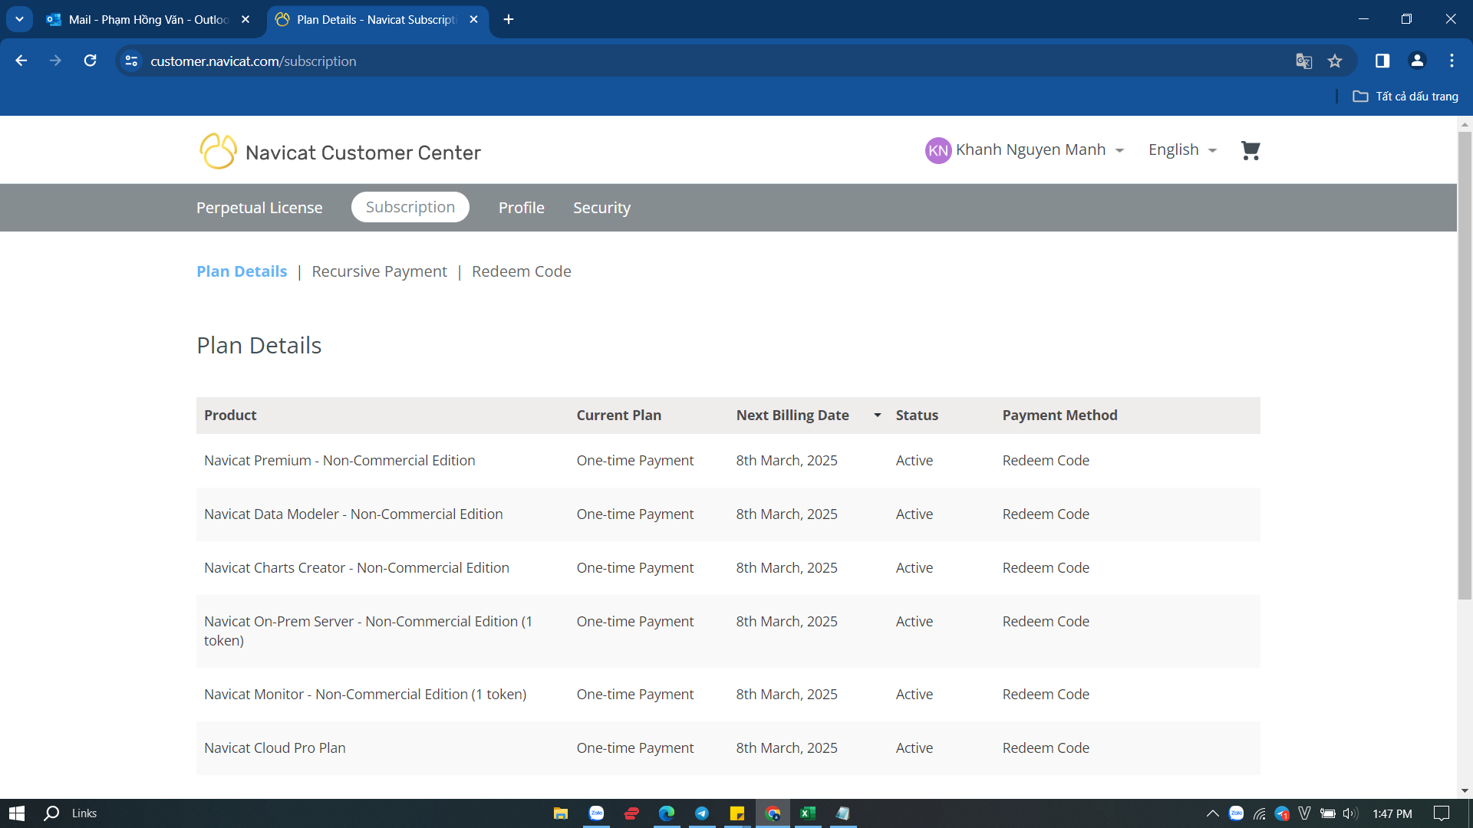View site information for customer.navicat.com
Viewport: 1473px width, 828px height.
tap(131, 61)
